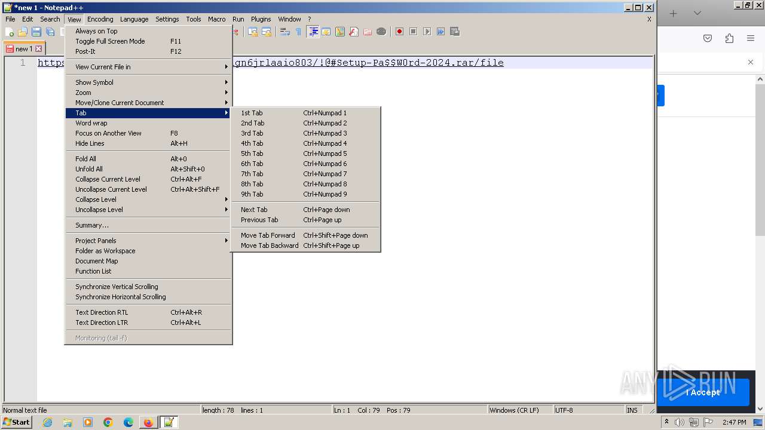Image resolution: width=765 pixels, height=430 pixels.
Task: Run macro multiple times icon
Action: pyautogui.click(x=440, y=32)
